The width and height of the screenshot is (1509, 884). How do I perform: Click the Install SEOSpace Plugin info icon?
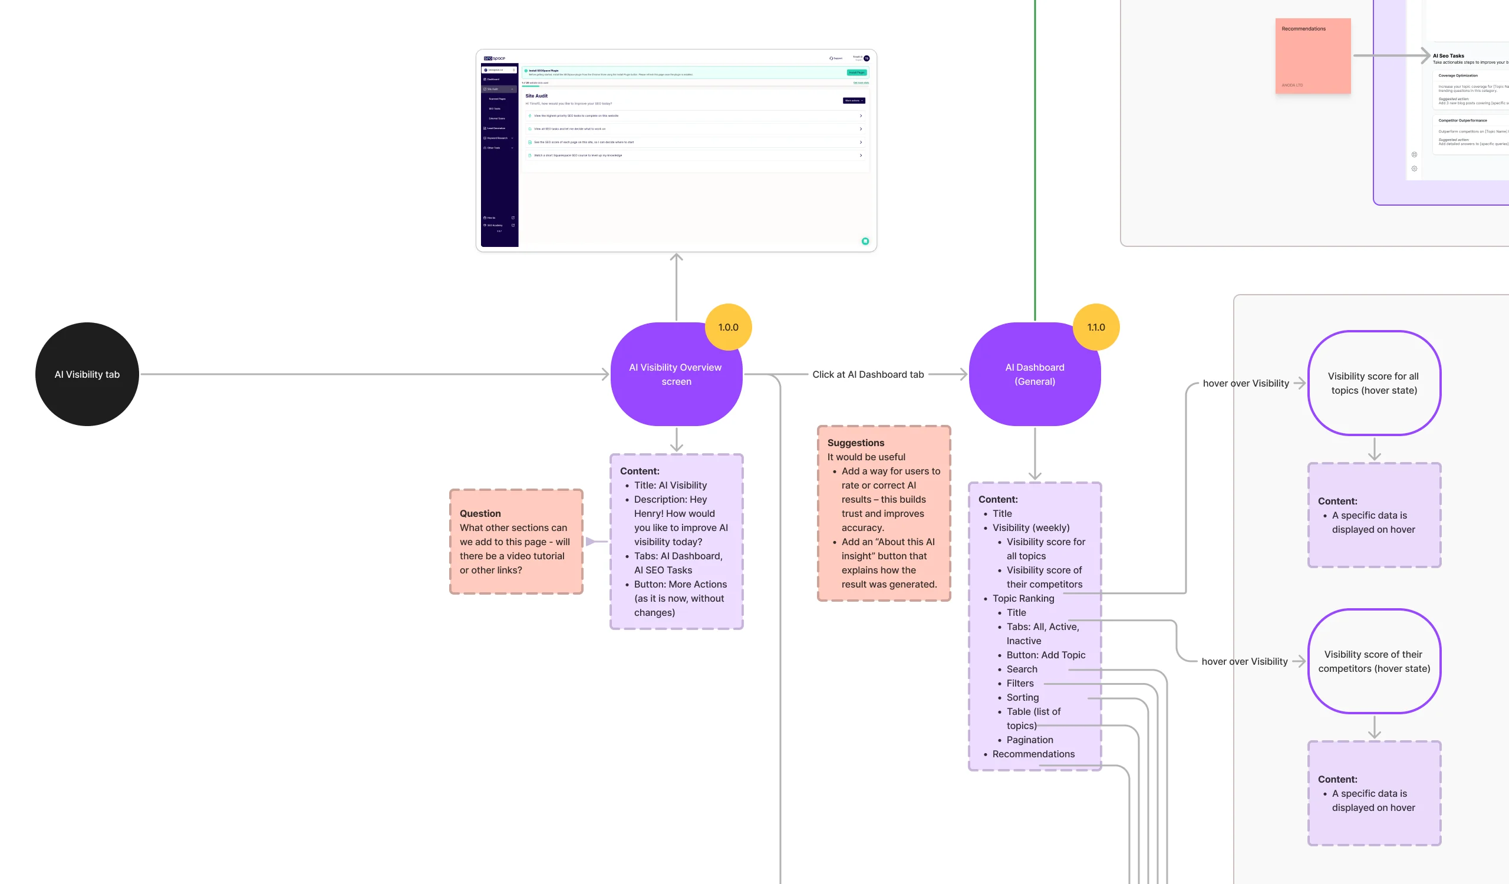coord(526,71)
